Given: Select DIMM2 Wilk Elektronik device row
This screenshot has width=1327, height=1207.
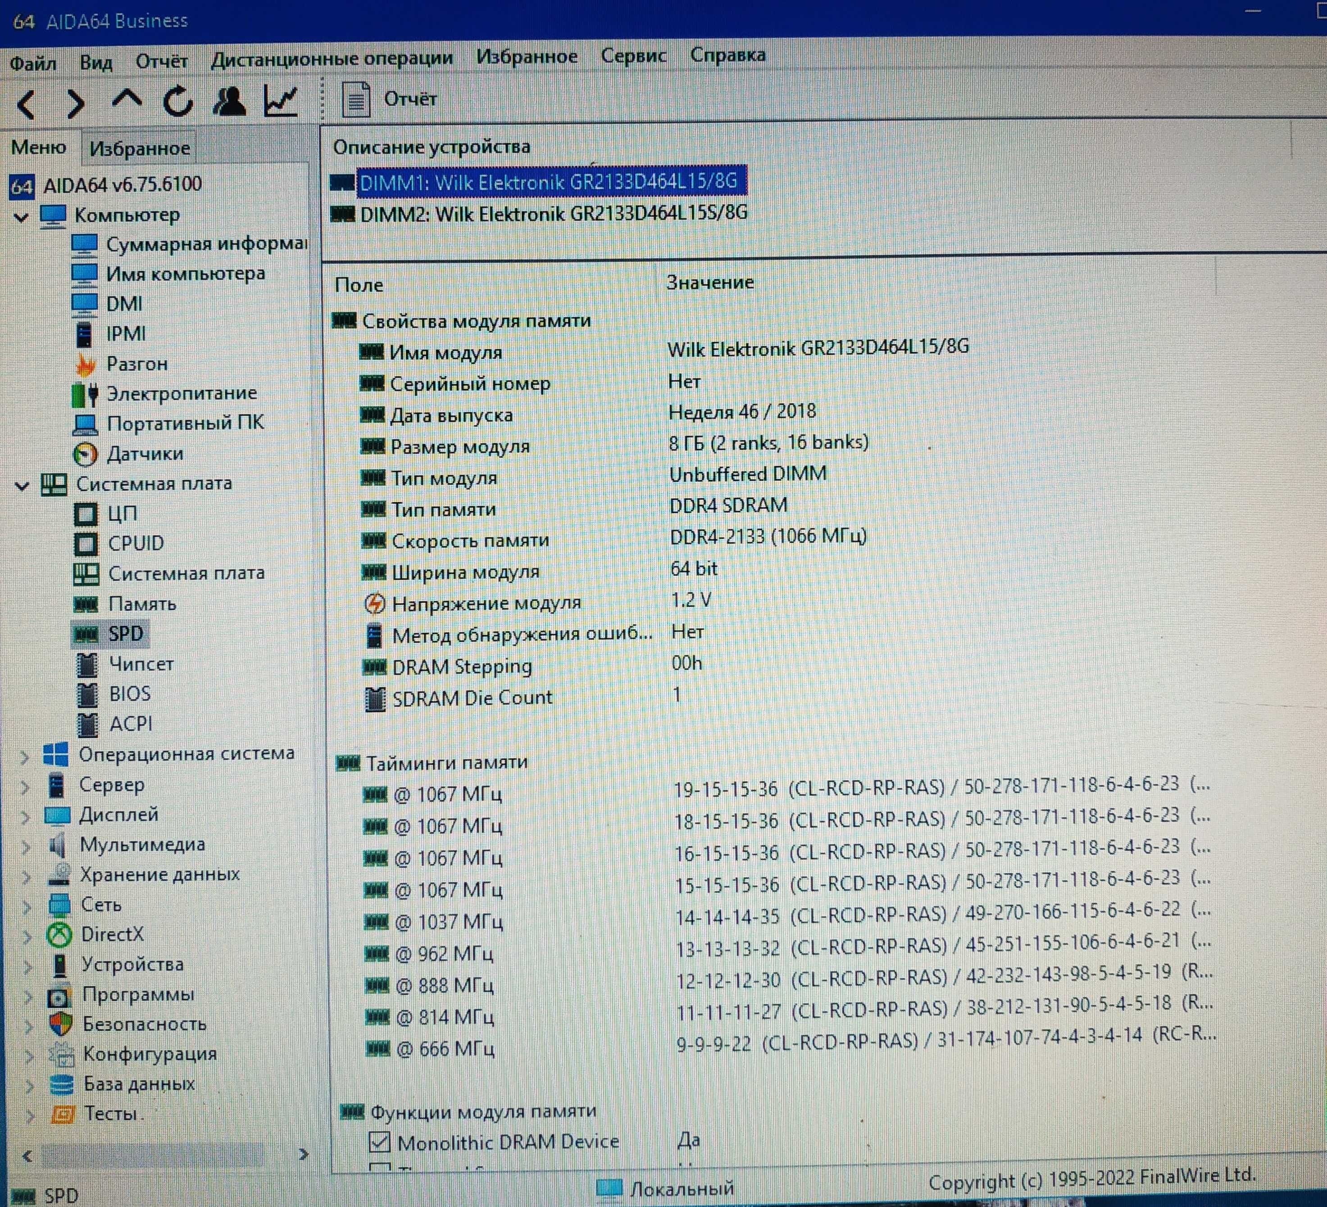Looking at the screenshot, I should pos(539,214).
